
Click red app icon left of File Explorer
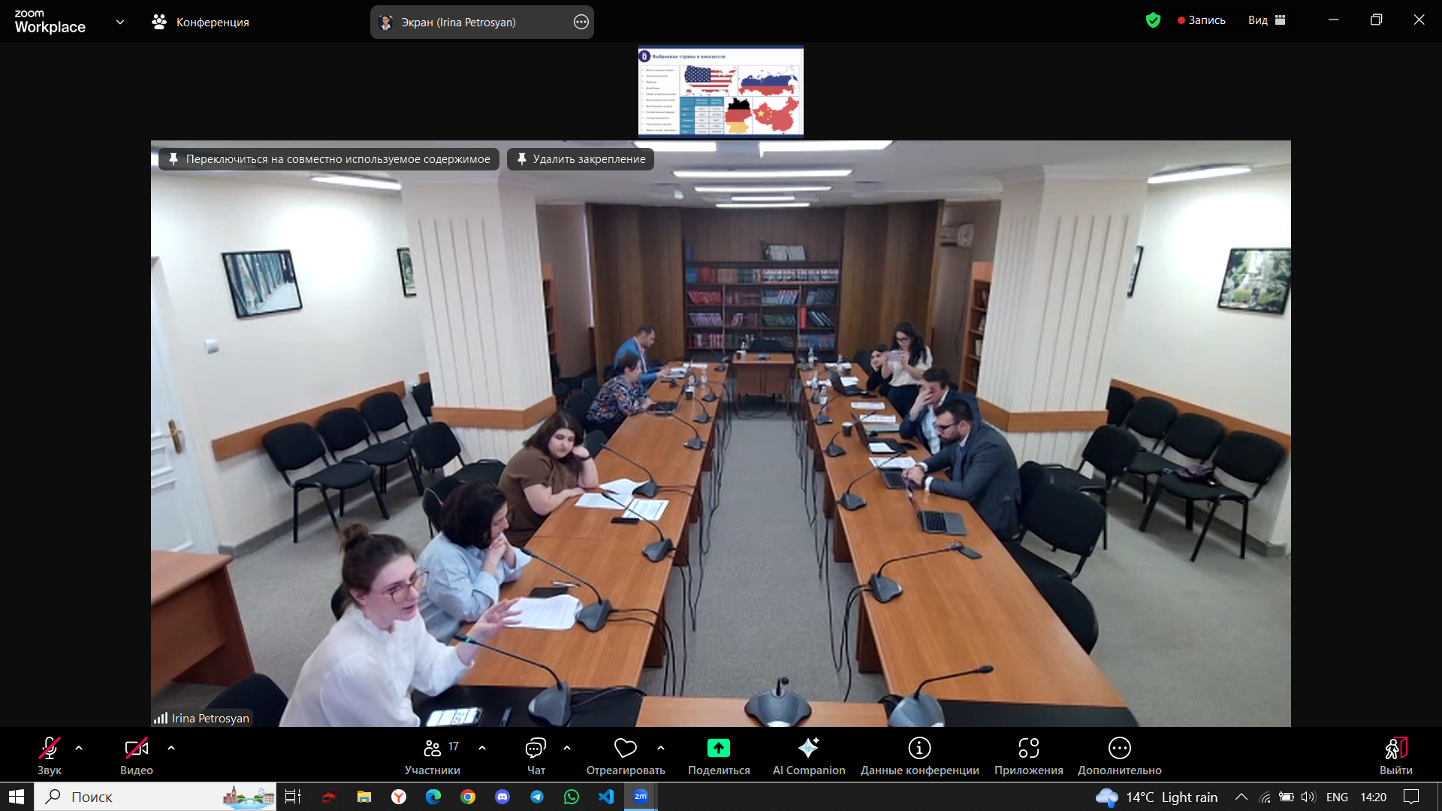pos(329,797)
